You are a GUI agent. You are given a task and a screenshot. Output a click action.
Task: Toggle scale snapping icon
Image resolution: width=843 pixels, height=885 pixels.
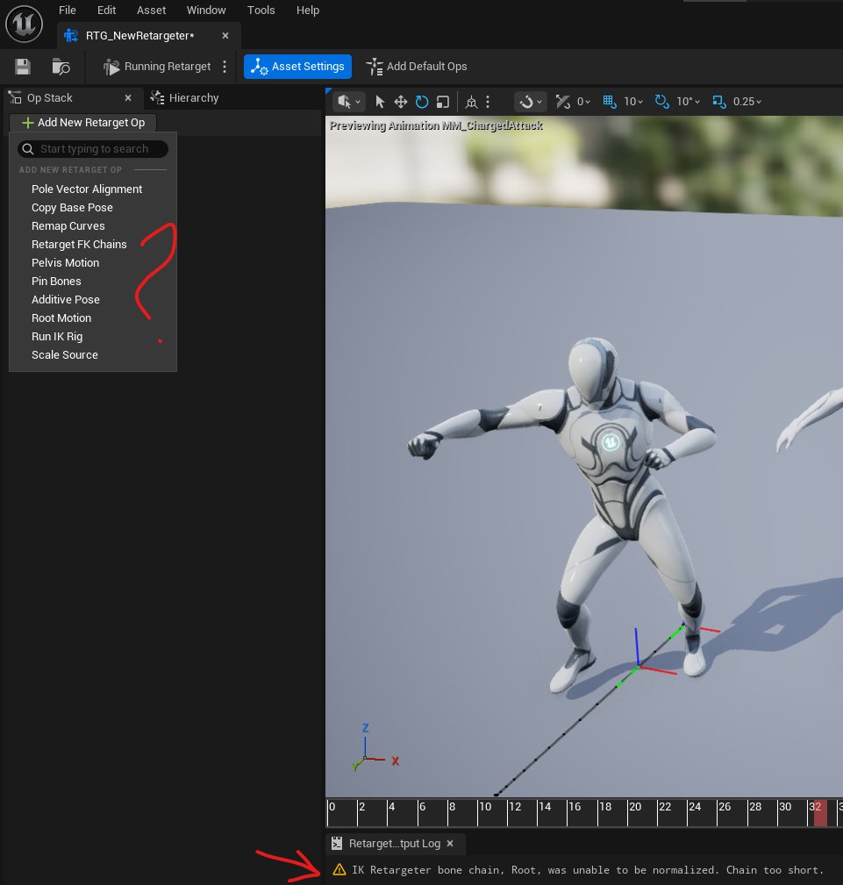719,102
